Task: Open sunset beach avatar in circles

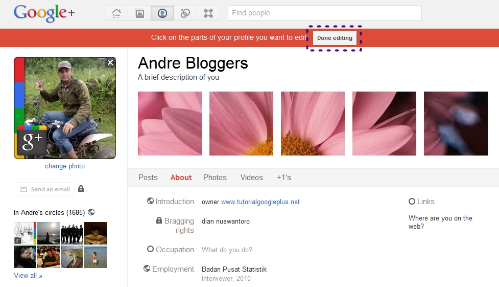Action: pos(49,233)
